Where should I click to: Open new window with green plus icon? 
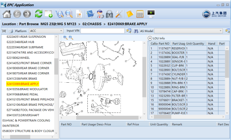click(x=49, y=14)
